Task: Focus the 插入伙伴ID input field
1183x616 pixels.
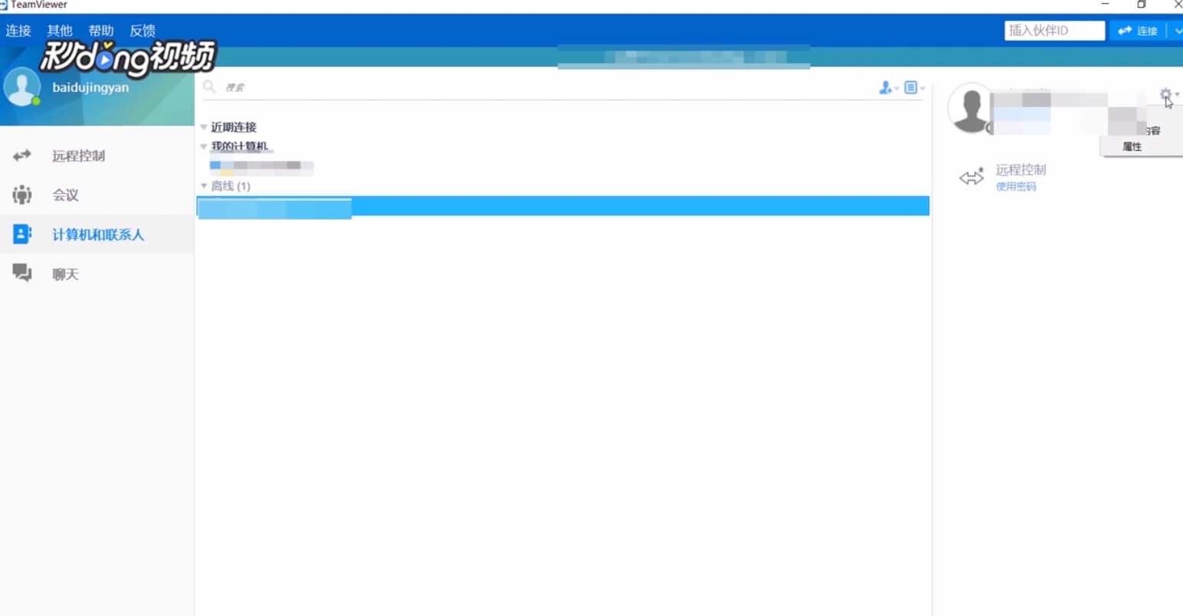Action: tap(1054, 31)
